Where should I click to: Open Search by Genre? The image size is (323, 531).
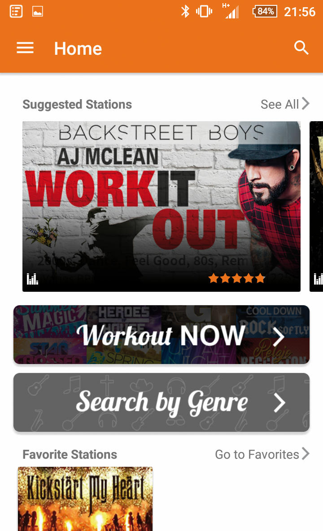[161, 402]
